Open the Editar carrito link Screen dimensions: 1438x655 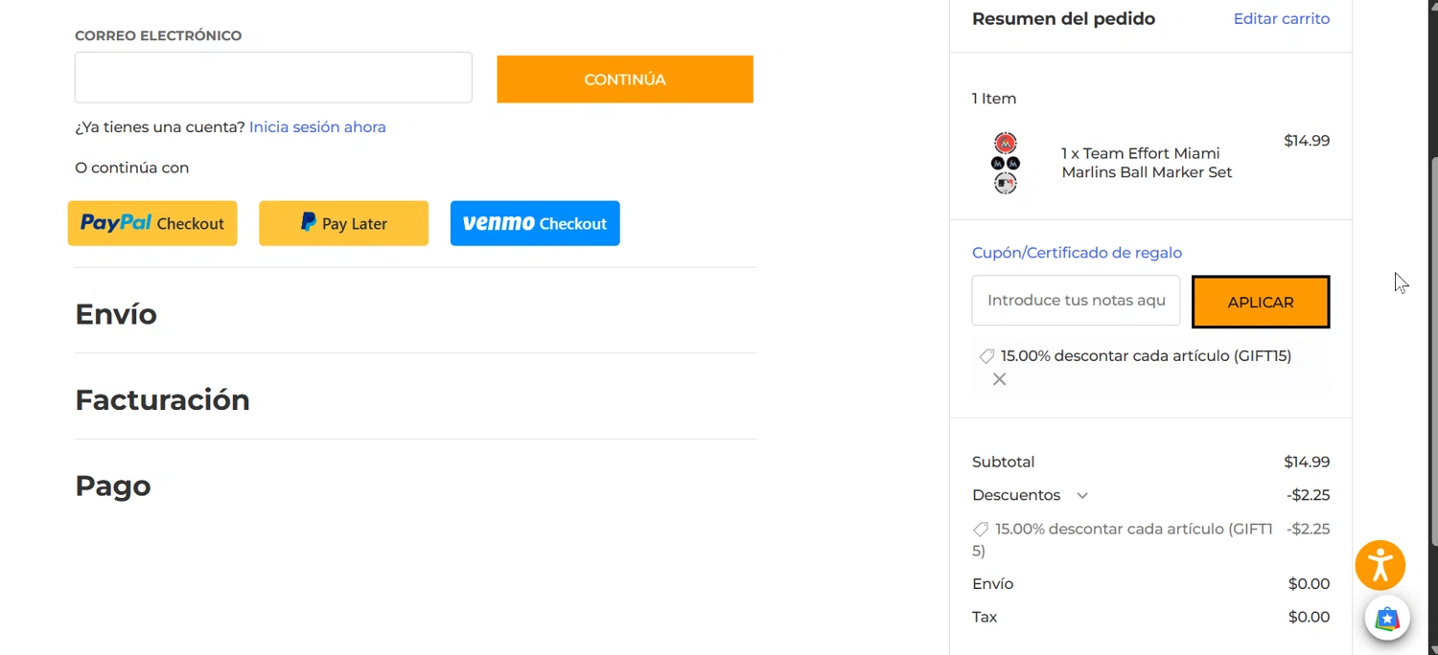[1281, 19]
